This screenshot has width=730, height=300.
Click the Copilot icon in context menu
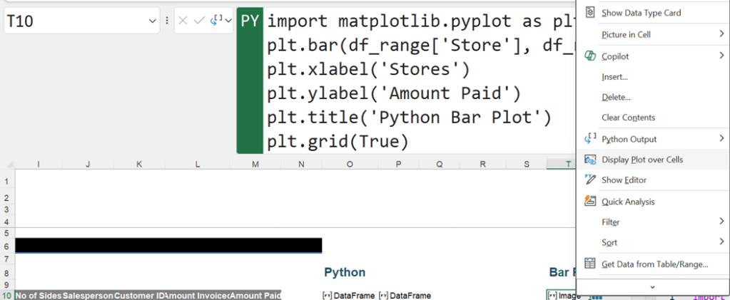point(590,56)
